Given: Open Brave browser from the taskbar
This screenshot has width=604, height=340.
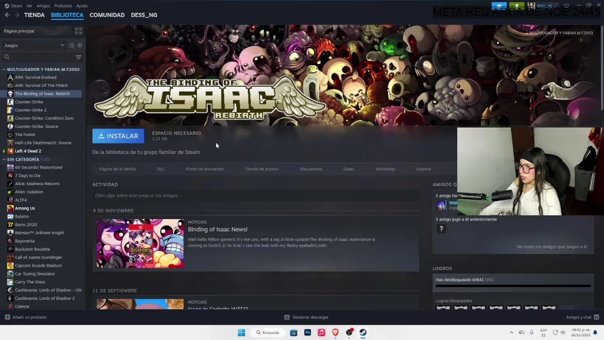Looking at the screenshot, I should pos(335,332).
